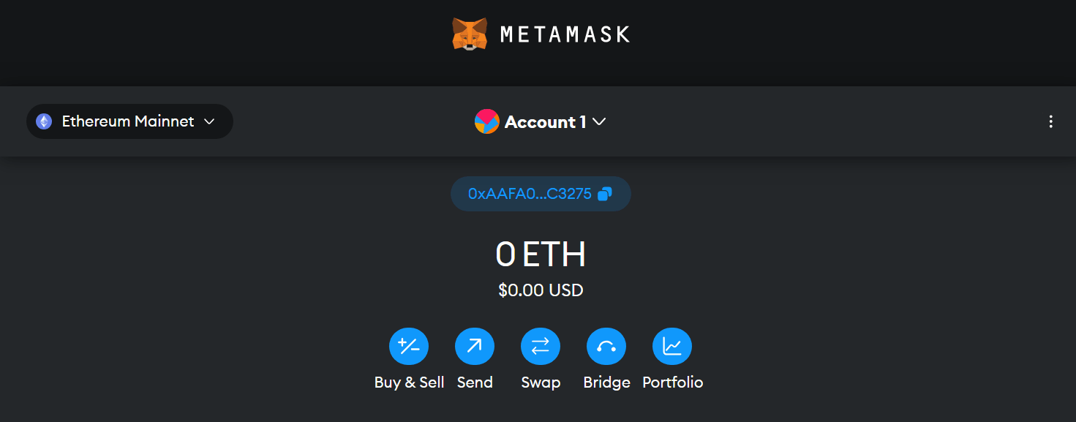Click the chevron beside Ethereum Mainnet
The image size is (1076, 422).
click(208, 121)
